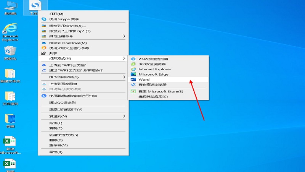Image resolution: width=305 pixels, height=172 pixels.
Task: Expand the 打开方式(H) submenu arrow
Action: point(124,58)
